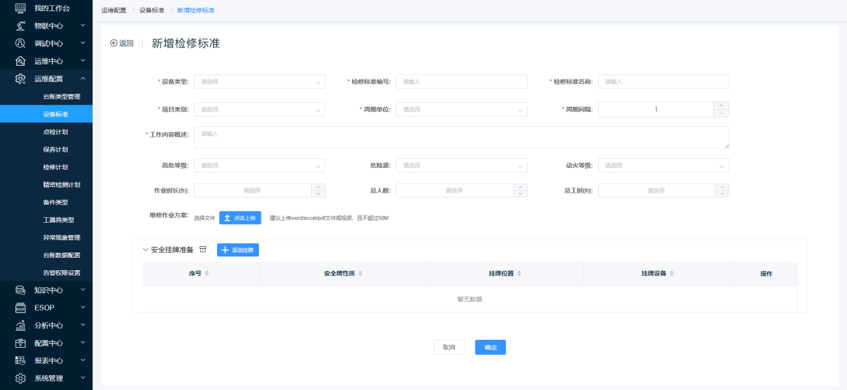Image resolution: width=847 pixels, height=390 pixels.
Task: Click the 工作内容概述 text area
Action: click(x=461, y=137)
